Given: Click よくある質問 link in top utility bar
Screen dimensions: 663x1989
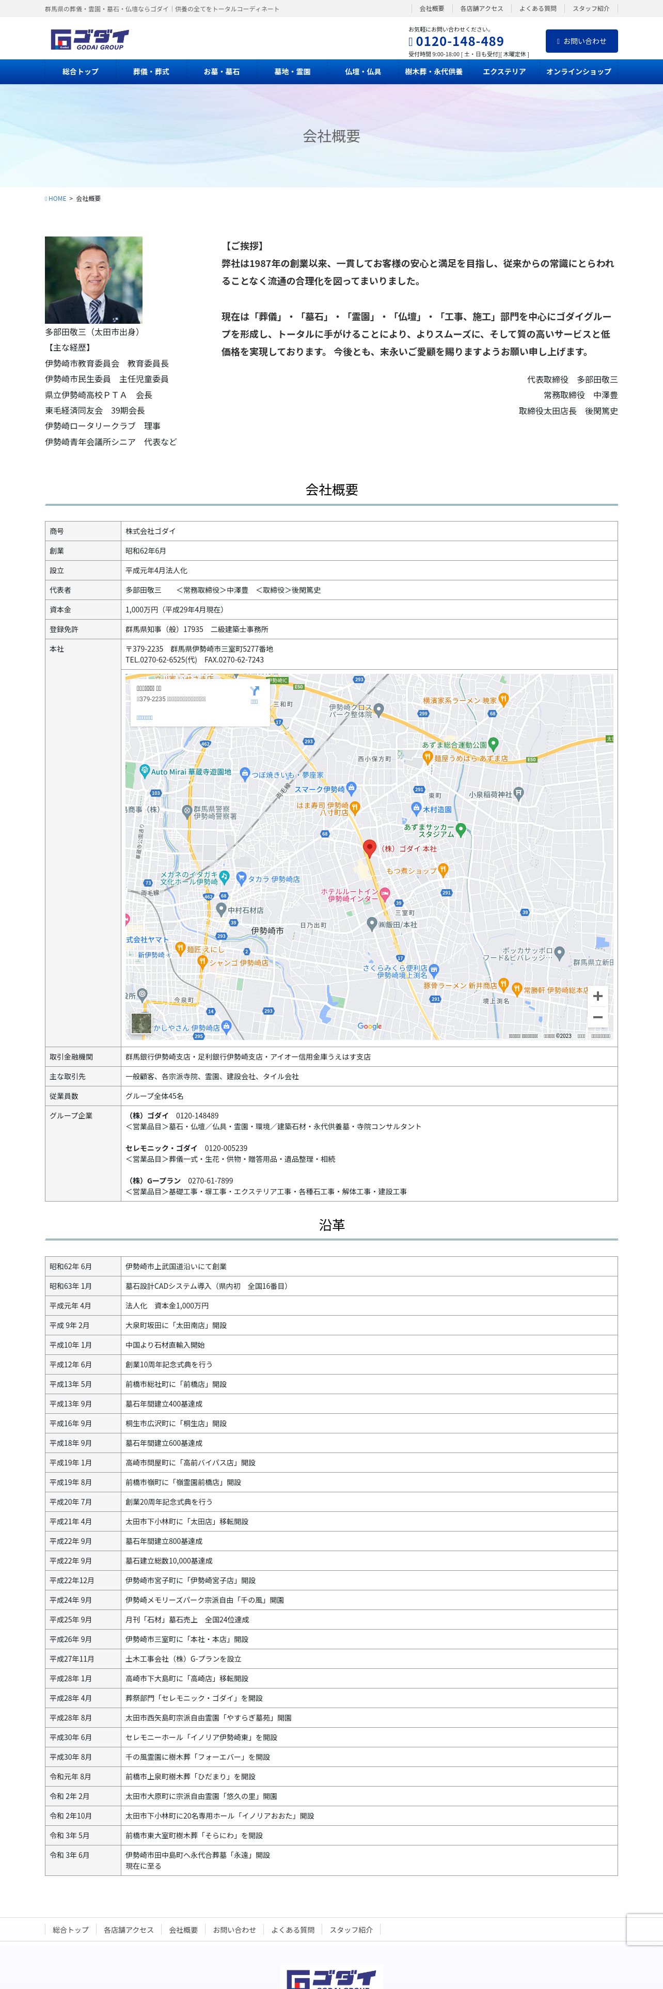Looking at the screenshot, I should point(538,8).
